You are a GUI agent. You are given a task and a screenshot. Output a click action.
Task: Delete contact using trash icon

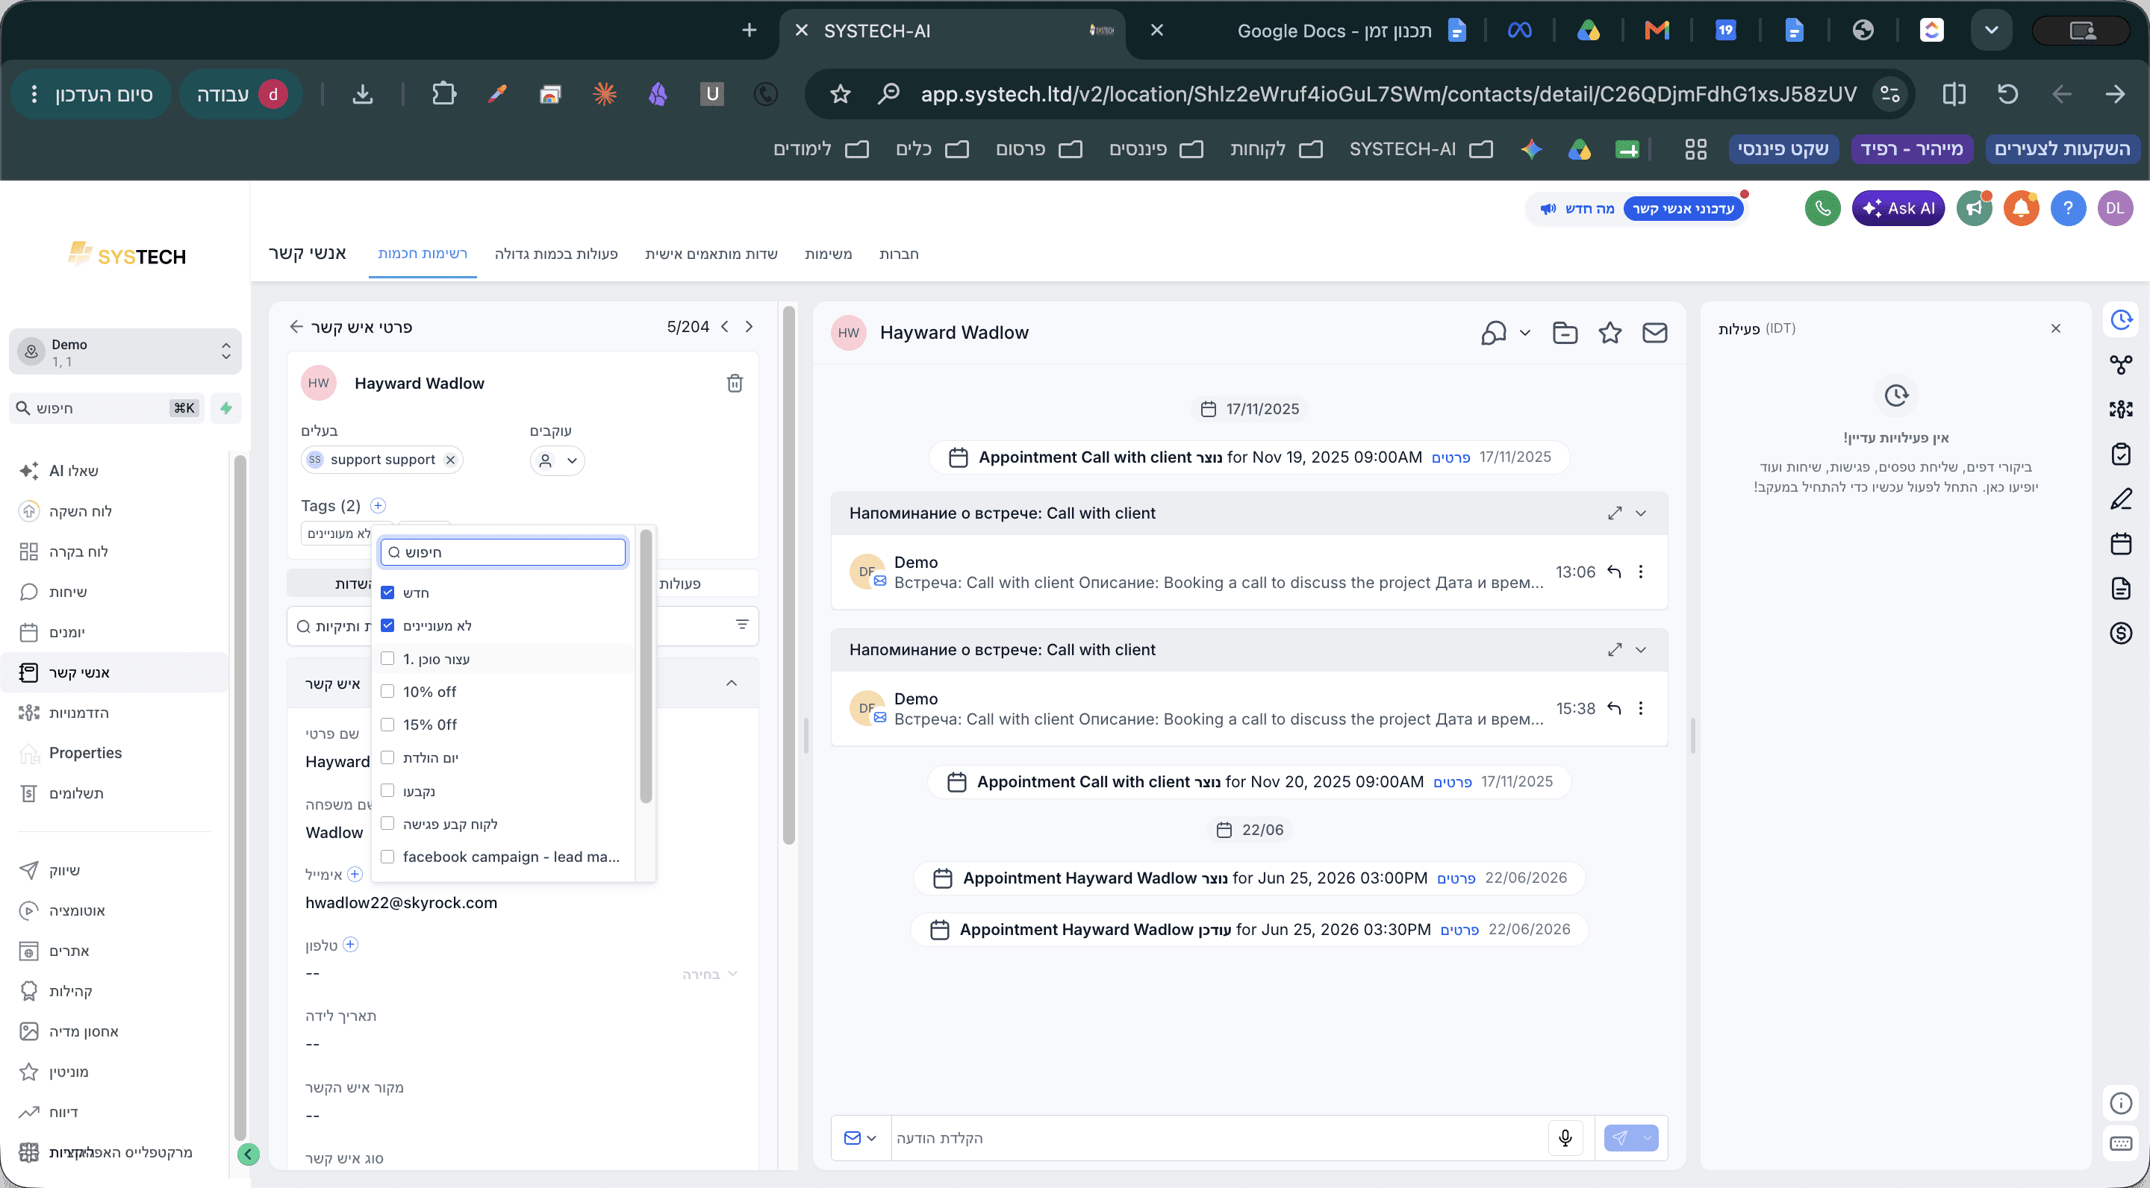(735, 383)
